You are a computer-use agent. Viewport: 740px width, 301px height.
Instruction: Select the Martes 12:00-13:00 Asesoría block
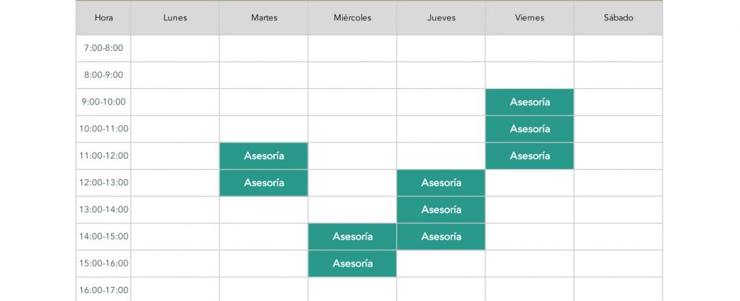tap(264, 183)
